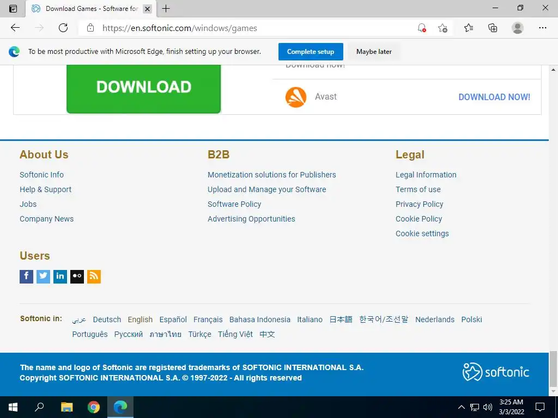Click the Softonic logo in footer
This screenshot has height=418, width=558.
496,372
